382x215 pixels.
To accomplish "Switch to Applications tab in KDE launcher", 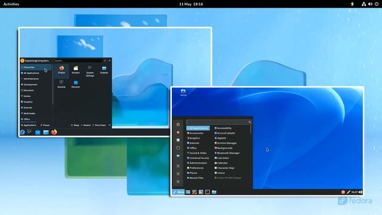I will coord(29,125).
